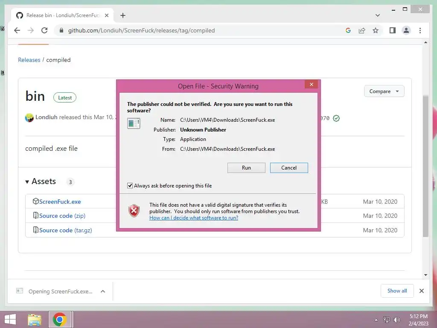This screenshot has height=328, width=437.
Task: Click the file icon beside Source code (tar.gz)
Action: (35, 230)
